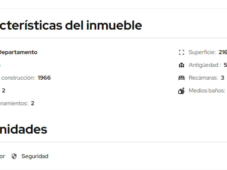This screenshot has height=170, width=227.
Task: Click the Medios baños icon
Action: click(x=181, y=91)
